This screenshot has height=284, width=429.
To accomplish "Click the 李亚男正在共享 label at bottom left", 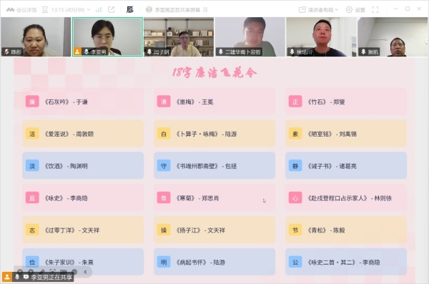I will click(x=51, y=278).
